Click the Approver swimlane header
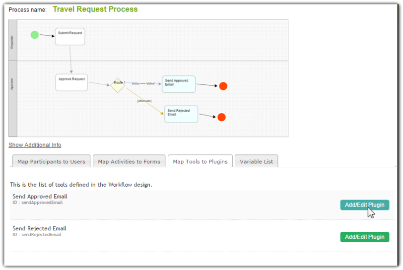The width and height of the screenshot is (403, 270). coord(13,99)
